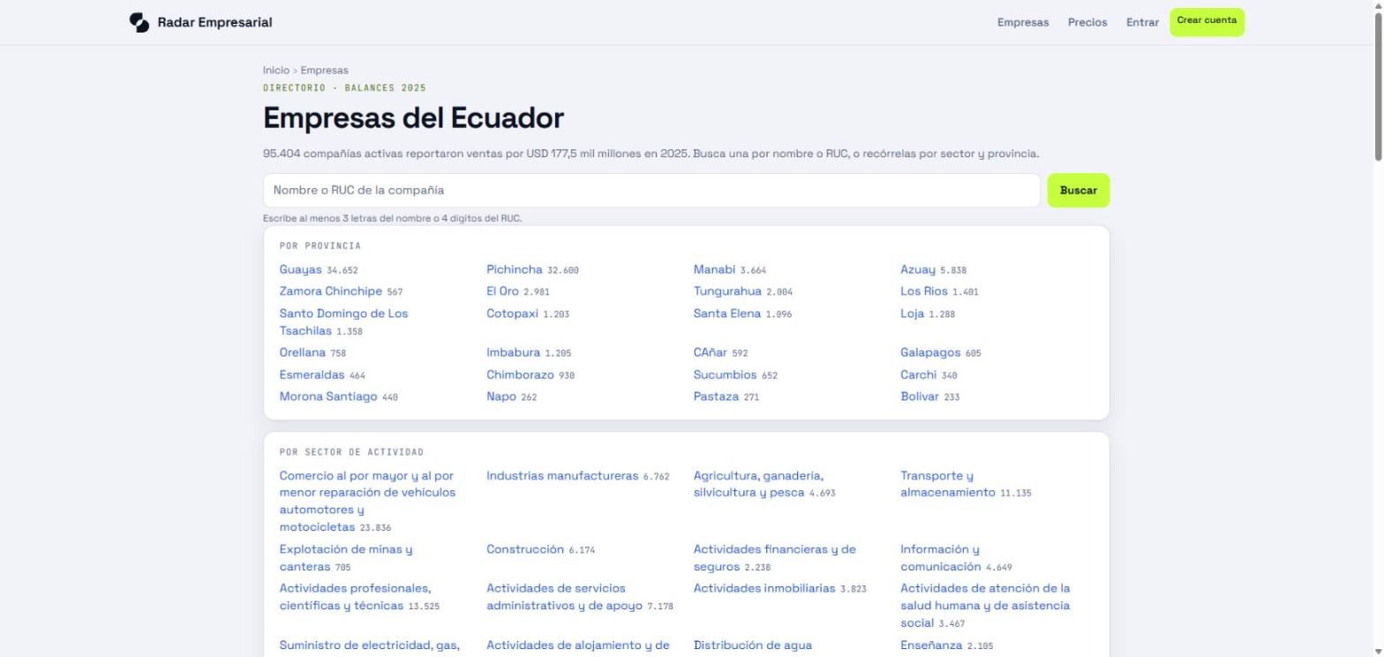The height and width of the screenshot is (657, 1384).
Task: Go to the Precios page
Action: (1087, 23)
